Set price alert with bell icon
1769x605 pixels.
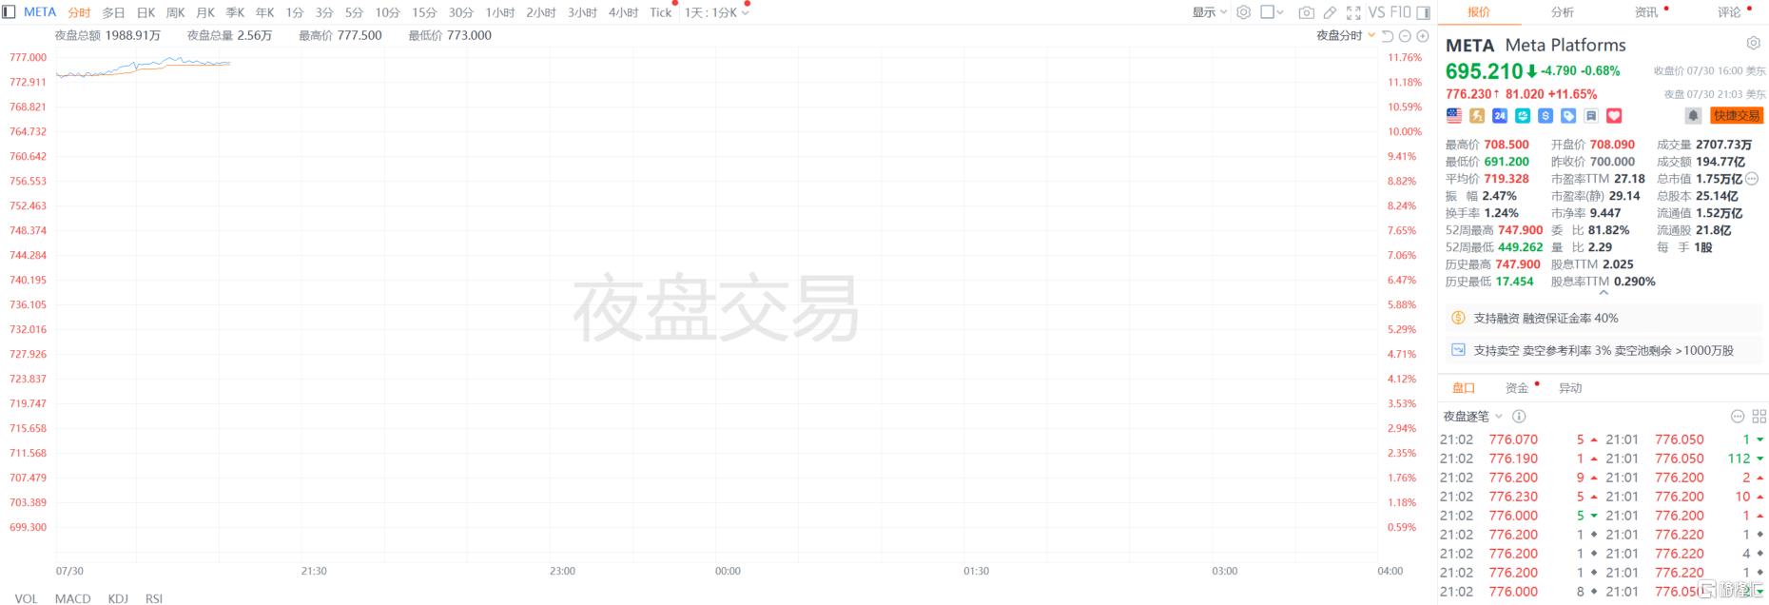[1693, 115]
